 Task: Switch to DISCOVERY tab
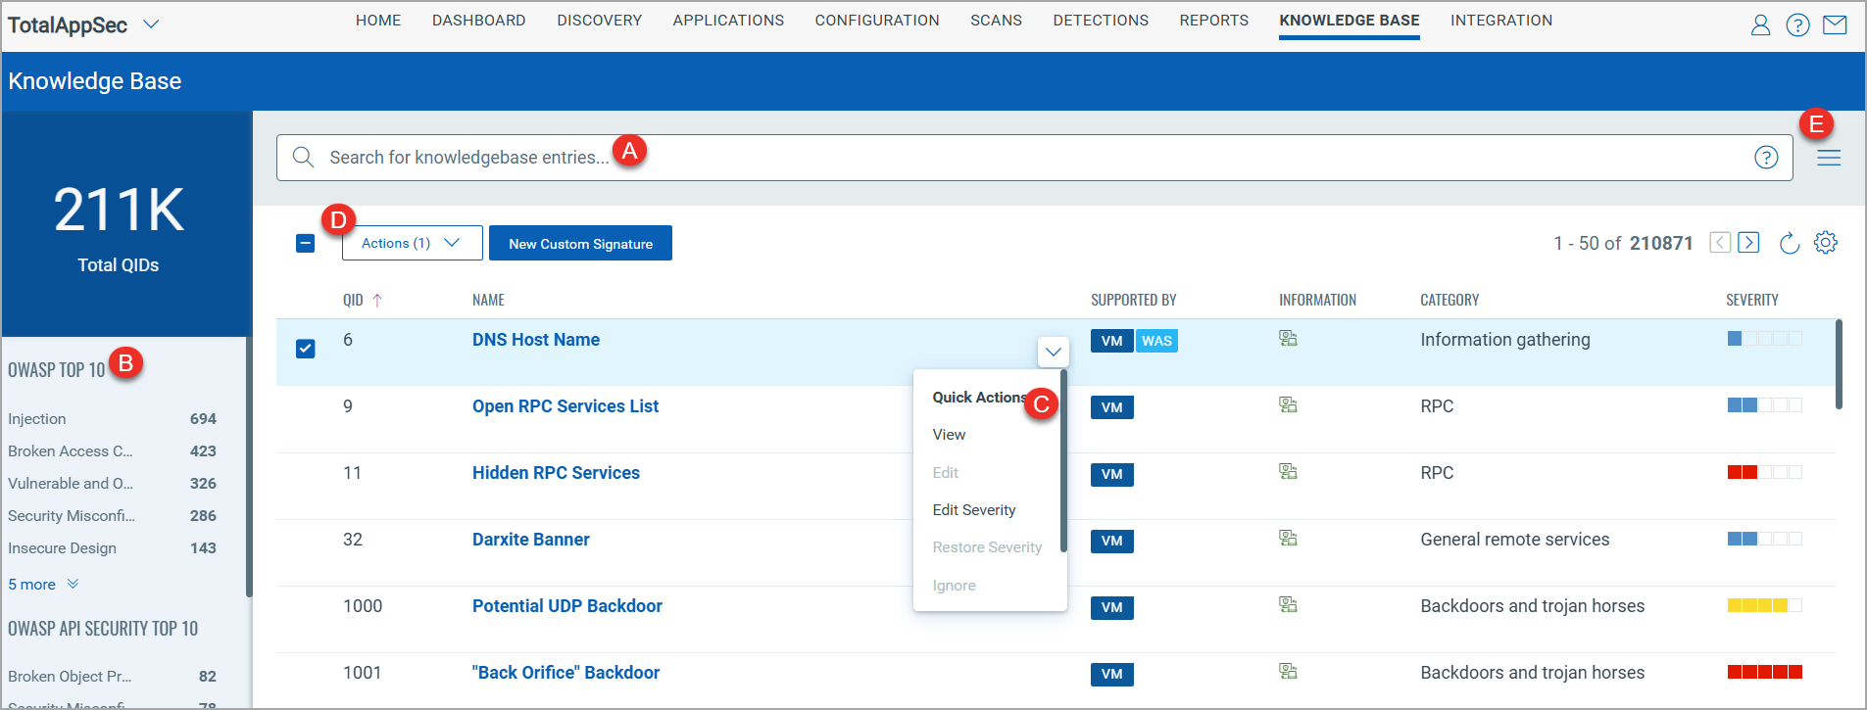599,21
